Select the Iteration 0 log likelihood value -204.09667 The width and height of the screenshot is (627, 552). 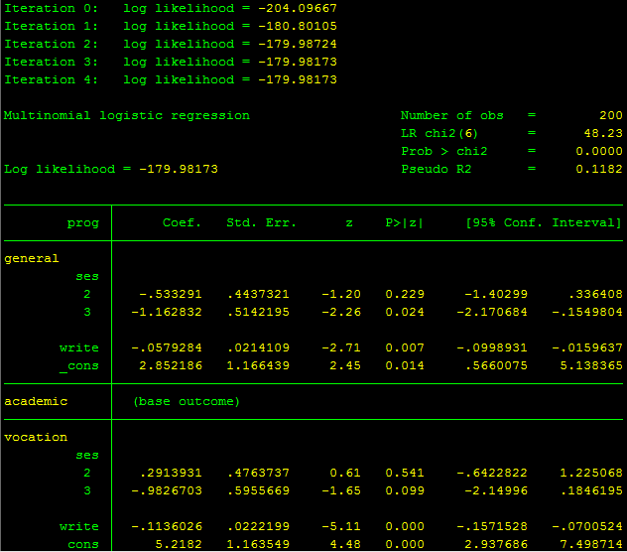(298, 8)
